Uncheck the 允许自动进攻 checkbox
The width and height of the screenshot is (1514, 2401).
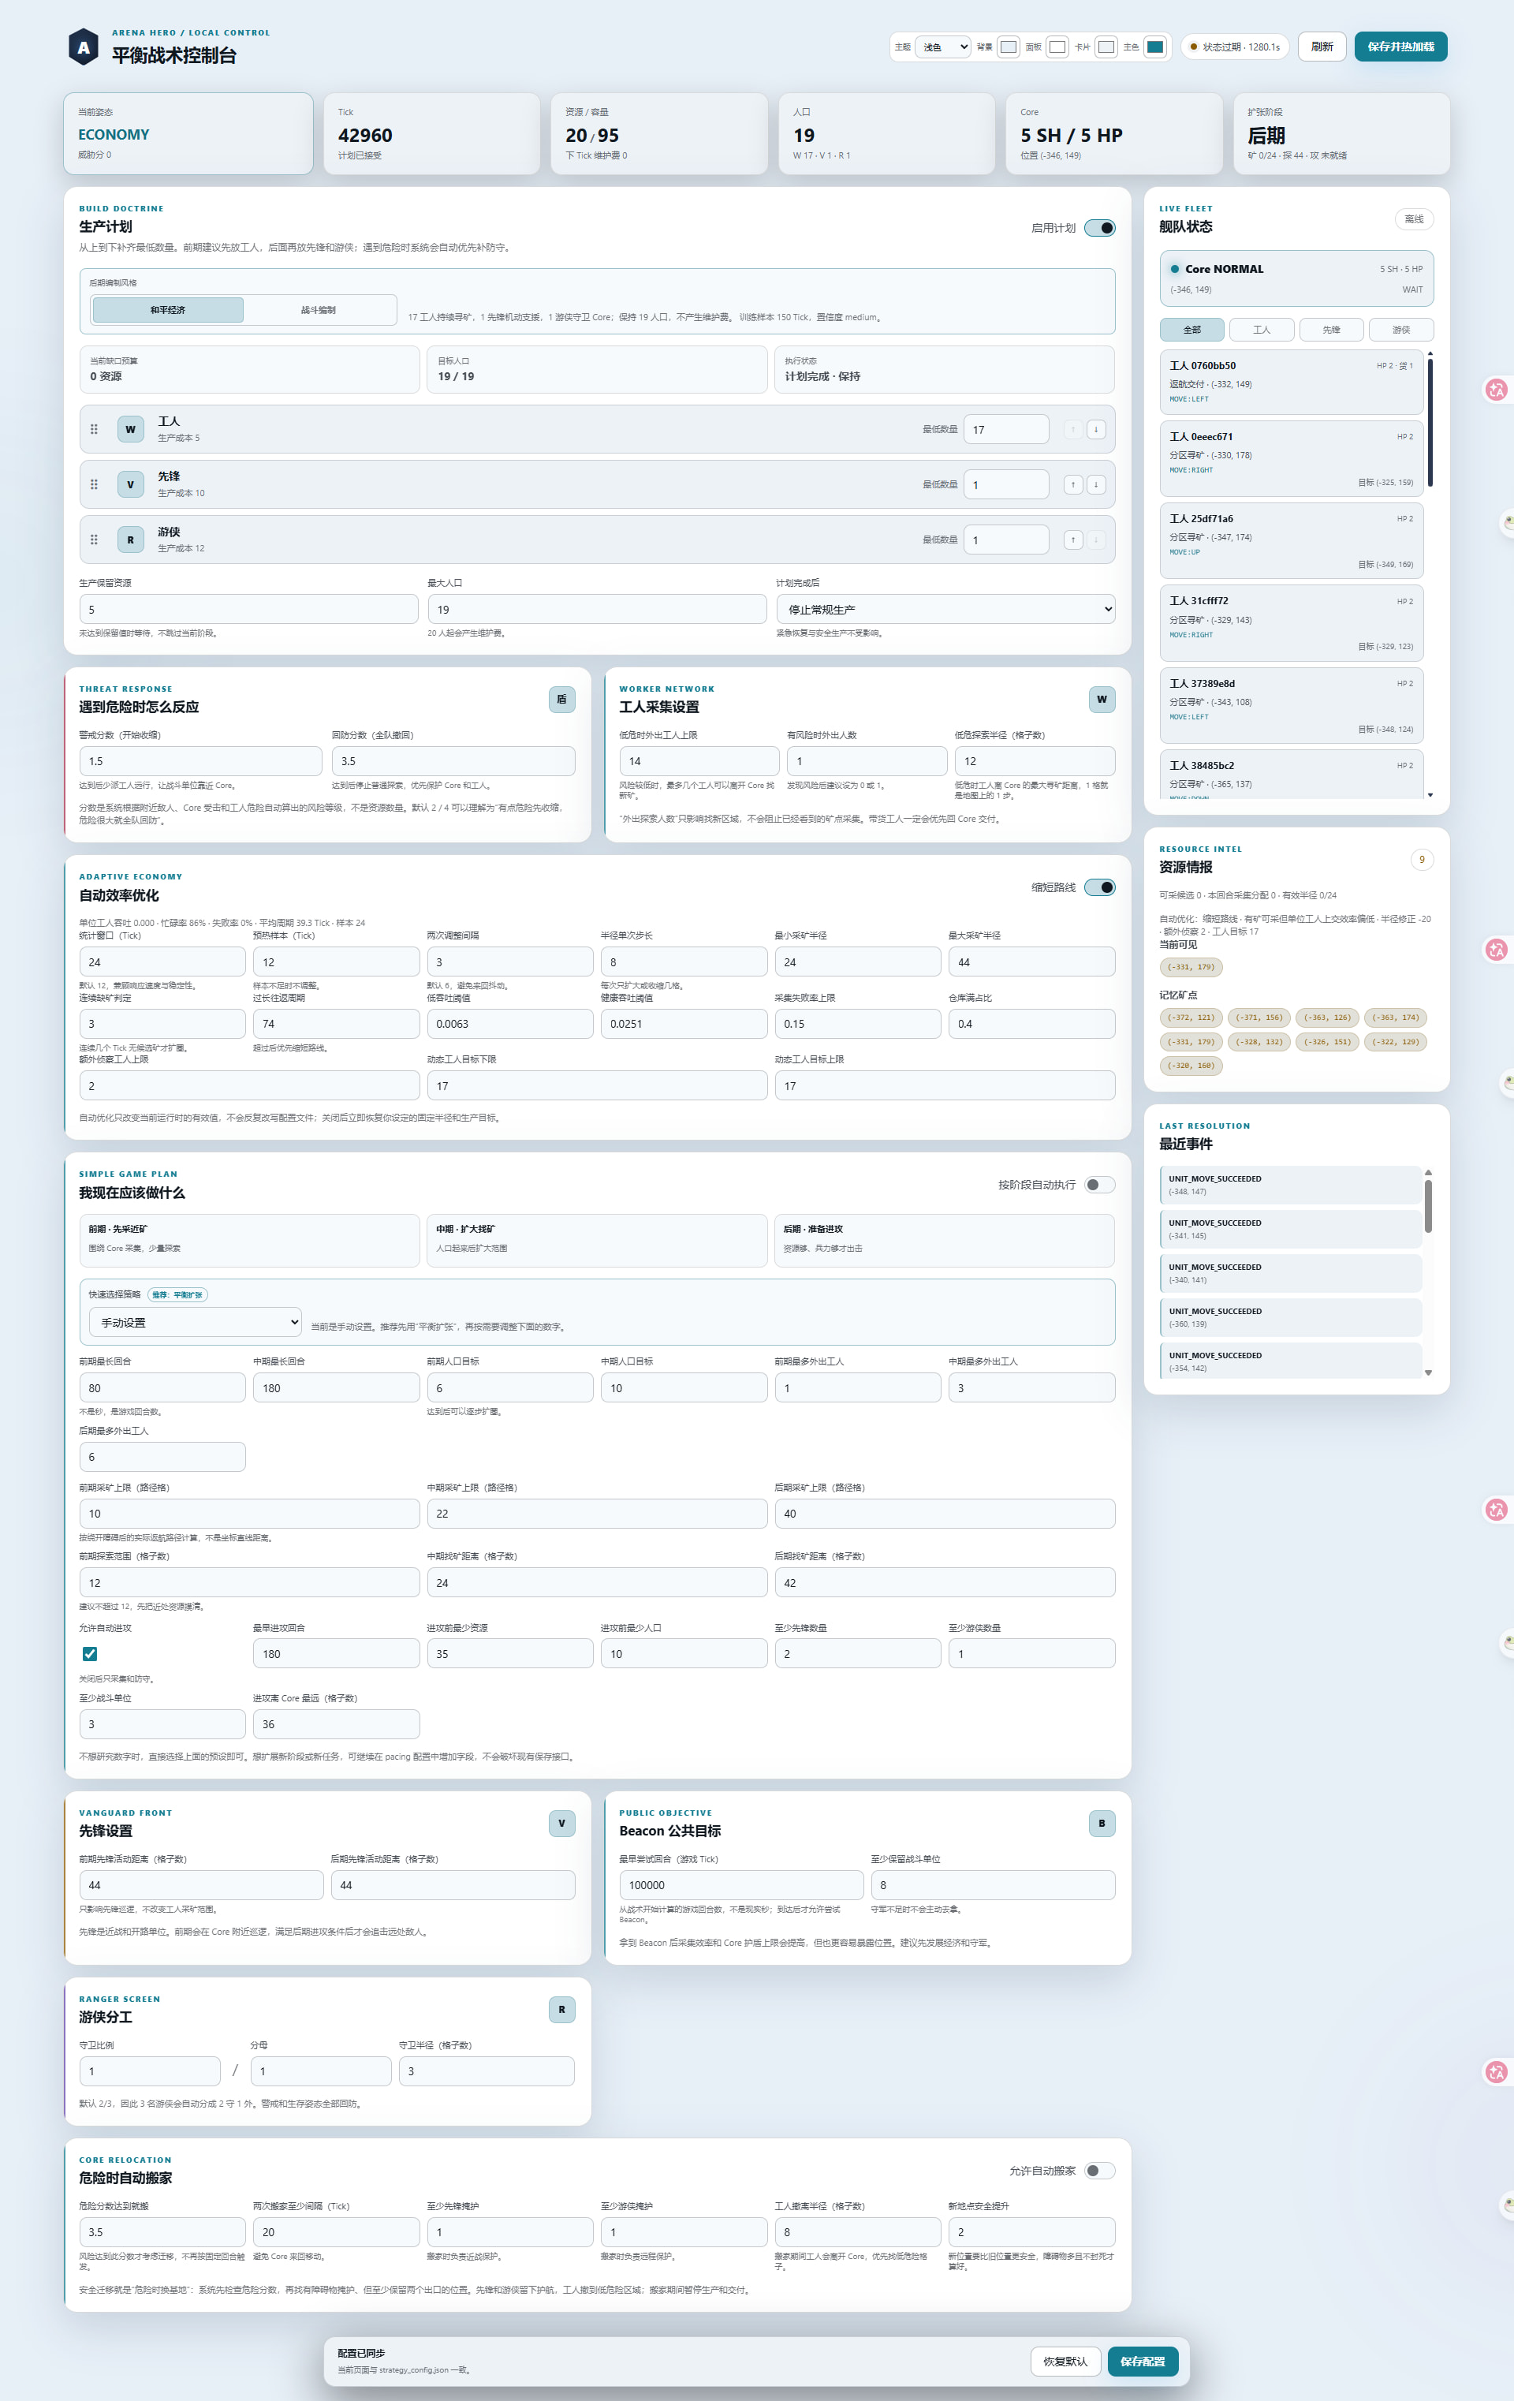(90, 1653)
